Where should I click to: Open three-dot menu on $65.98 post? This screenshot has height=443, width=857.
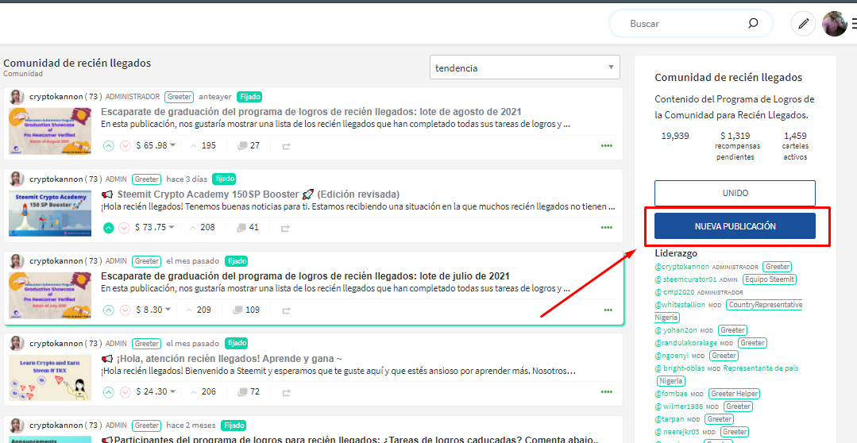click(x=607, y=146)
